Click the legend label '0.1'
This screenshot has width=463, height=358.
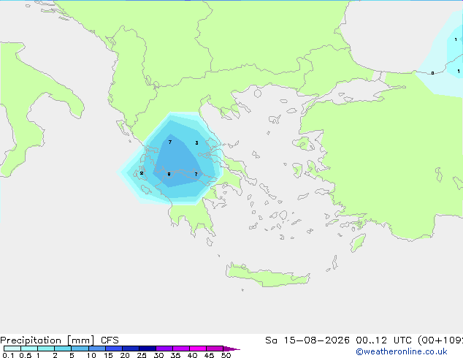point(8,355)
